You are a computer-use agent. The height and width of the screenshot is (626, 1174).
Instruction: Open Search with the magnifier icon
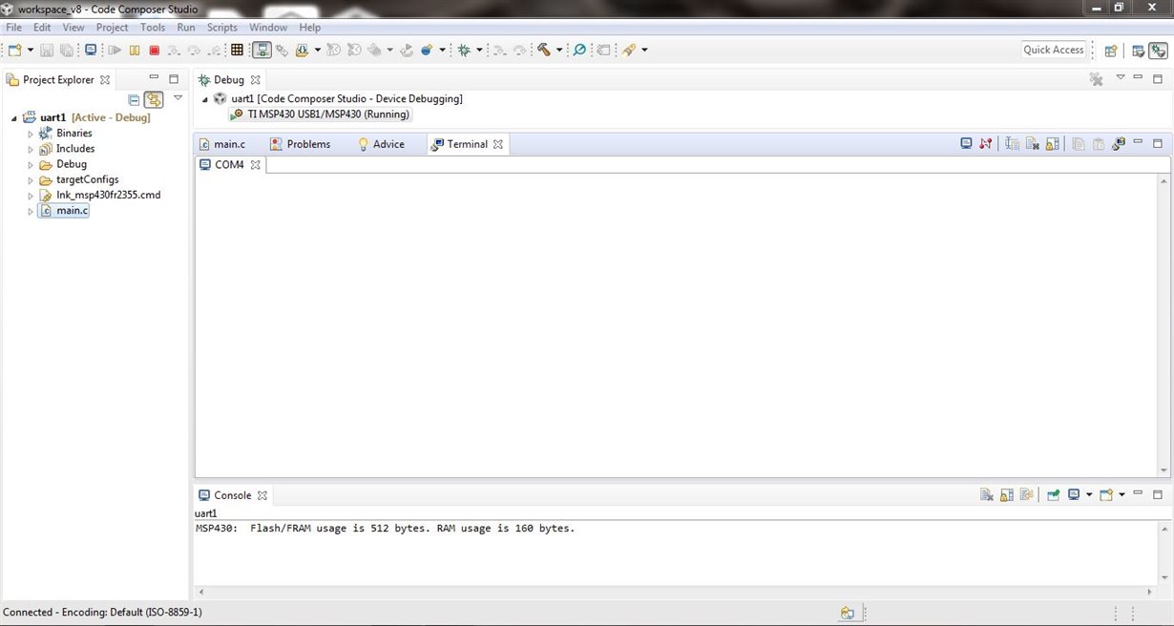tap(580, 50)
